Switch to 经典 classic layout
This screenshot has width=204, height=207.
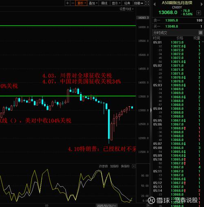(127, 3)
